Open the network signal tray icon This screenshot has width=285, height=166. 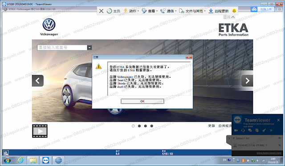pos(263,160)
